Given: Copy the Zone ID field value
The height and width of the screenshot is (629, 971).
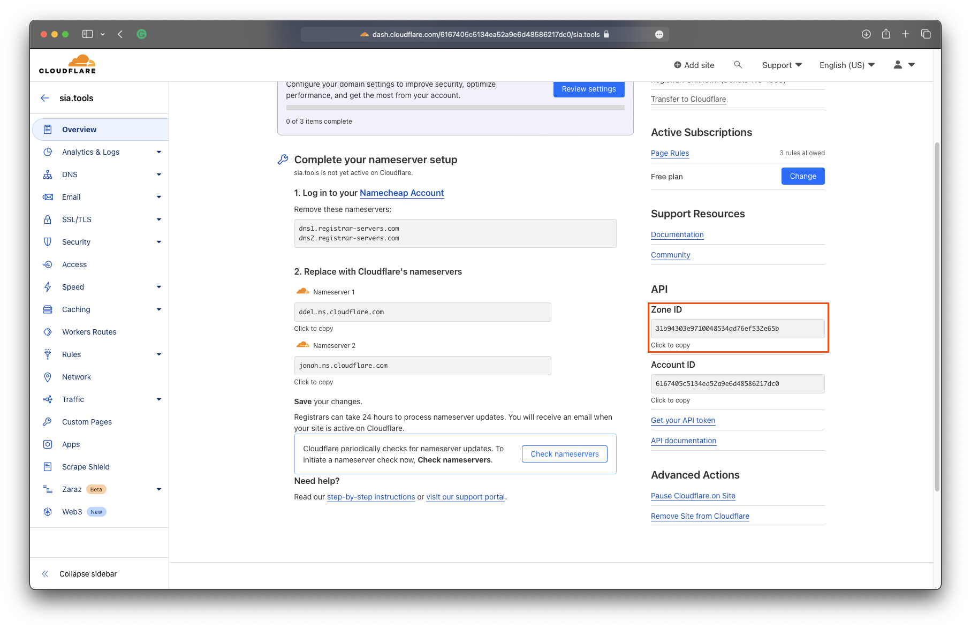Looking at the screenshot, I should click(x=737, y=329).
